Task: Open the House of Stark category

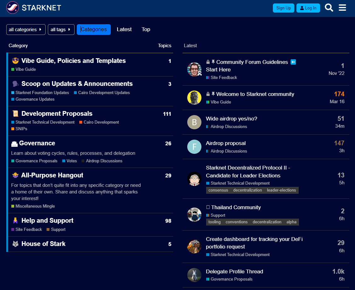Action: coord(43,244)
